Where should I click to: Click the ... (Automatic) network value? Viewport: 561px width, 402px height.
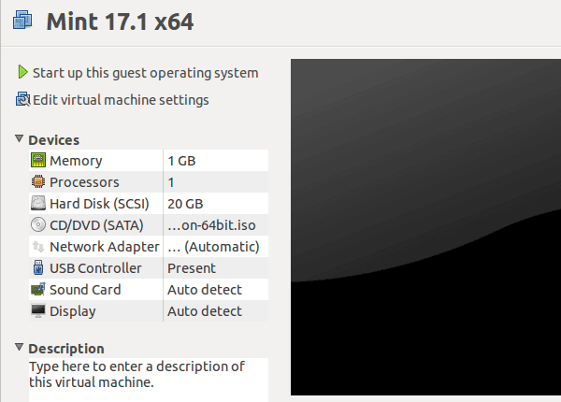point(213,247)
